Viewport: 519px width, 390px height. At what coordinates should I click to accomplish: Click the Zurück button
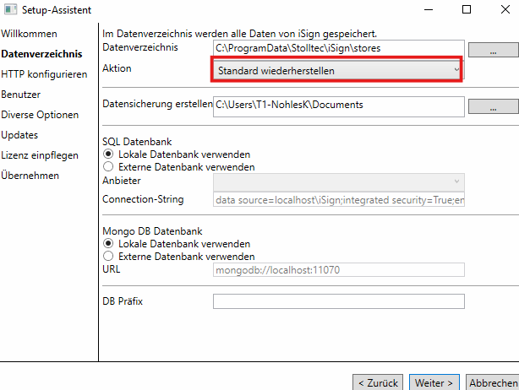click(x=378, y=382)
